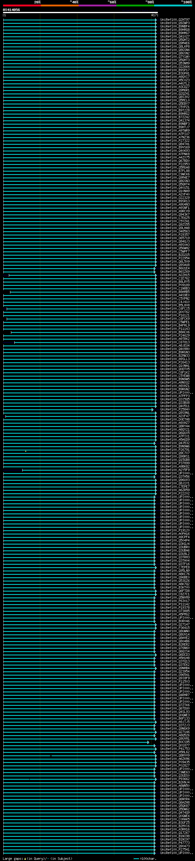Select UniRef100_C0HAK5 alignment label

(x=175, y=819)
